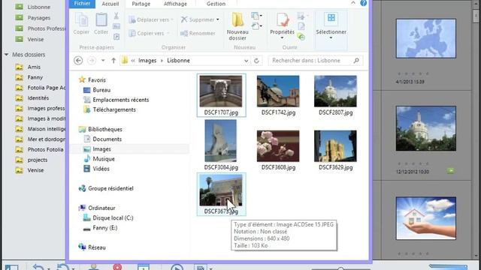Switch to the Affichage tab
This screenshot has height=270, width=481.
coord(175,4)
